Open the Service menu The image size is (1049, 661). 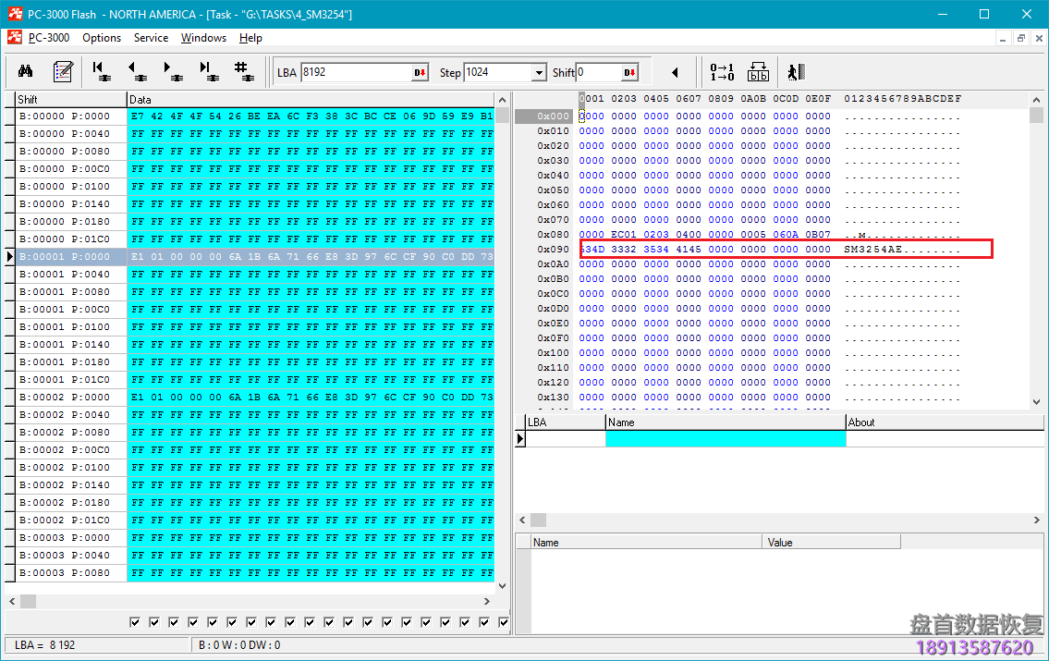[151, 38]
